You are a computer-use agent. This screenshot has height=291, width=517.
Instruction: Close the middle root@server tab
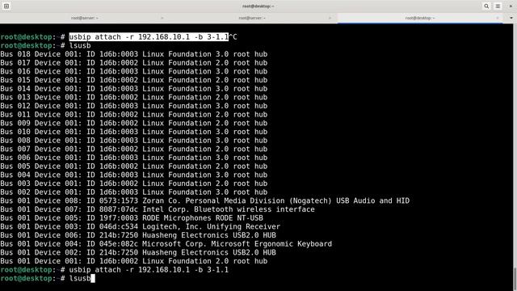330,18
